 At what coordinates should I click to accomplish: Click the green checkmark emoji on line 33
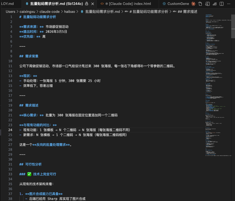pos(29,174)
